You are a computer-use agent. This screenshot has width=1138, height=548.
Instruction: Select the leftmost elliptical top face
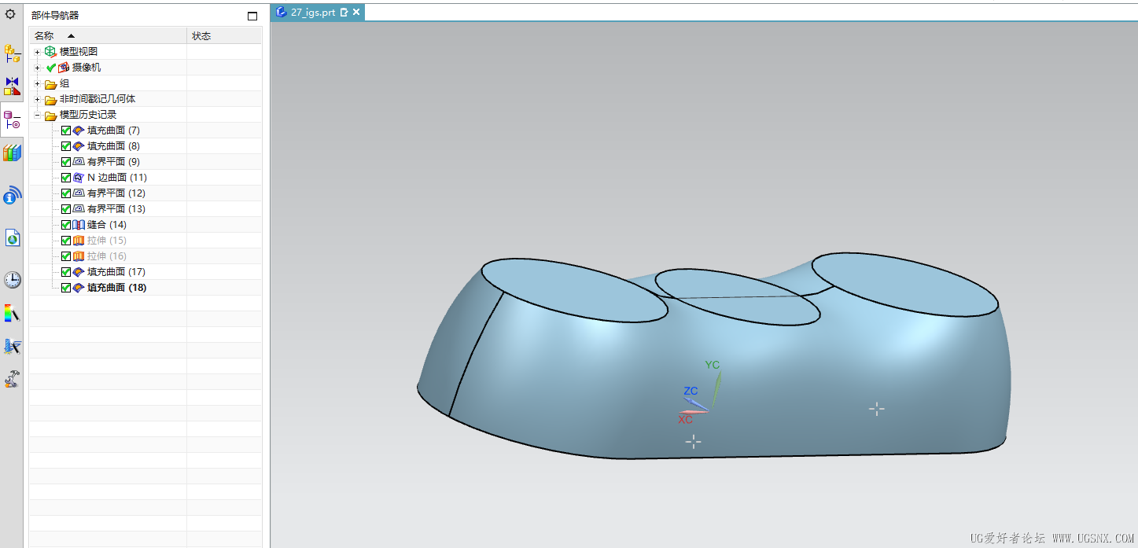coord(574,291)
